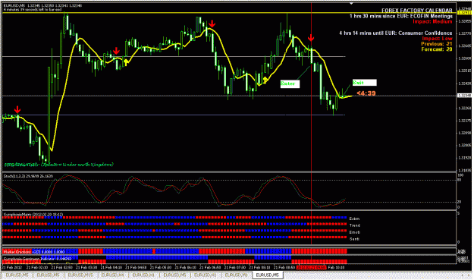The width and height of the screenshot is (474, 280).
Task: Click the orange '<4:39' bar countdown text
Action: tap(366, 93)
